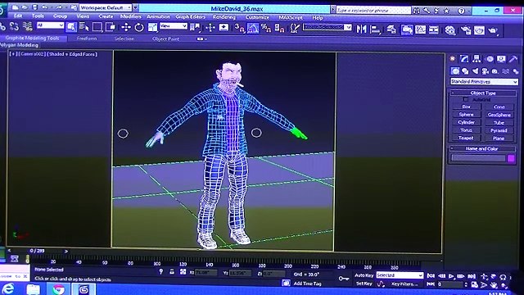This screenshot has height=295, width=524.
Task: Open the Selected key mode dropdown
Action: point(400,275)
